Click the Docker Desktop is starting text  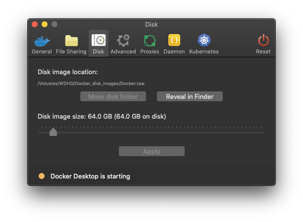(x=90, y=176)
